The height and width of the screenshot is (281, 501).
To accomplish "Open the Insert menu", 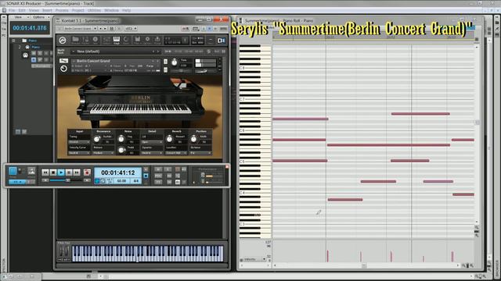I will point(47,10).
